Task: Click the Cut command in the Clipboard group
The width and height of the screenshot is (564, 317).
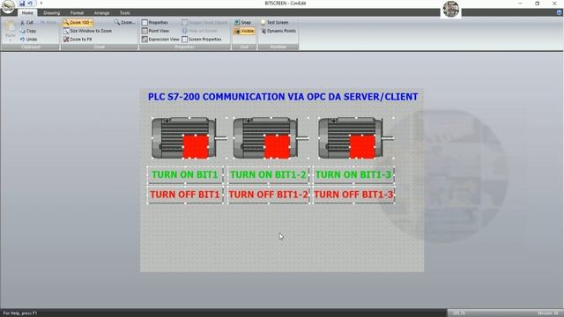Action: (26, 22)
